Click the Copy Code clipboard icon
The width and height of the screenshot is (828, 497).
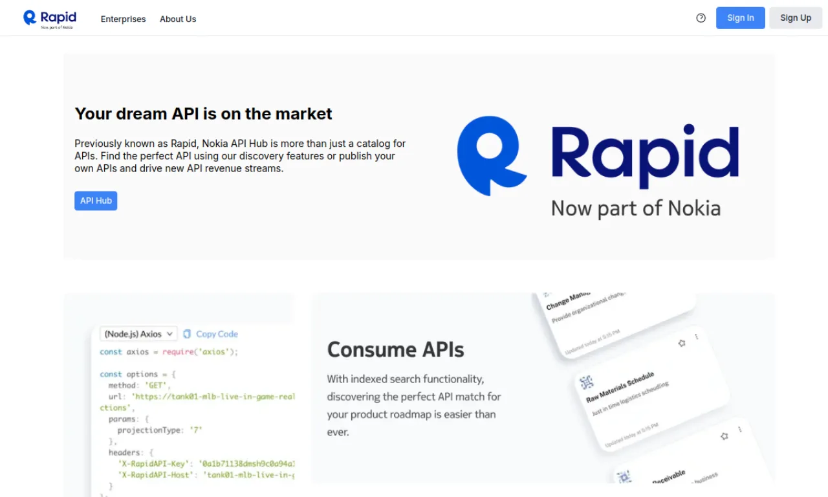click(x=187, y=334)
